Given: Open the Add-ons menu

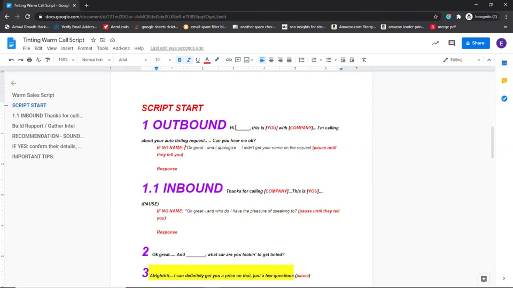Looking at the screenshot, I should pos(121,49).
